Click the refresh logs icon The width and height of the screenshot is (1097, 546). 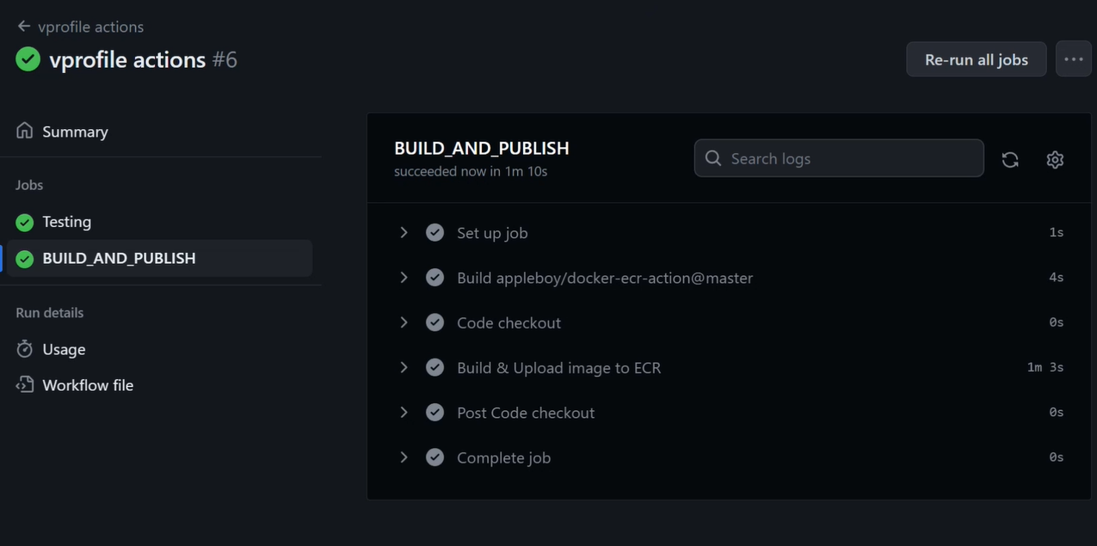pyautogui.click(x=1010, y=159)
